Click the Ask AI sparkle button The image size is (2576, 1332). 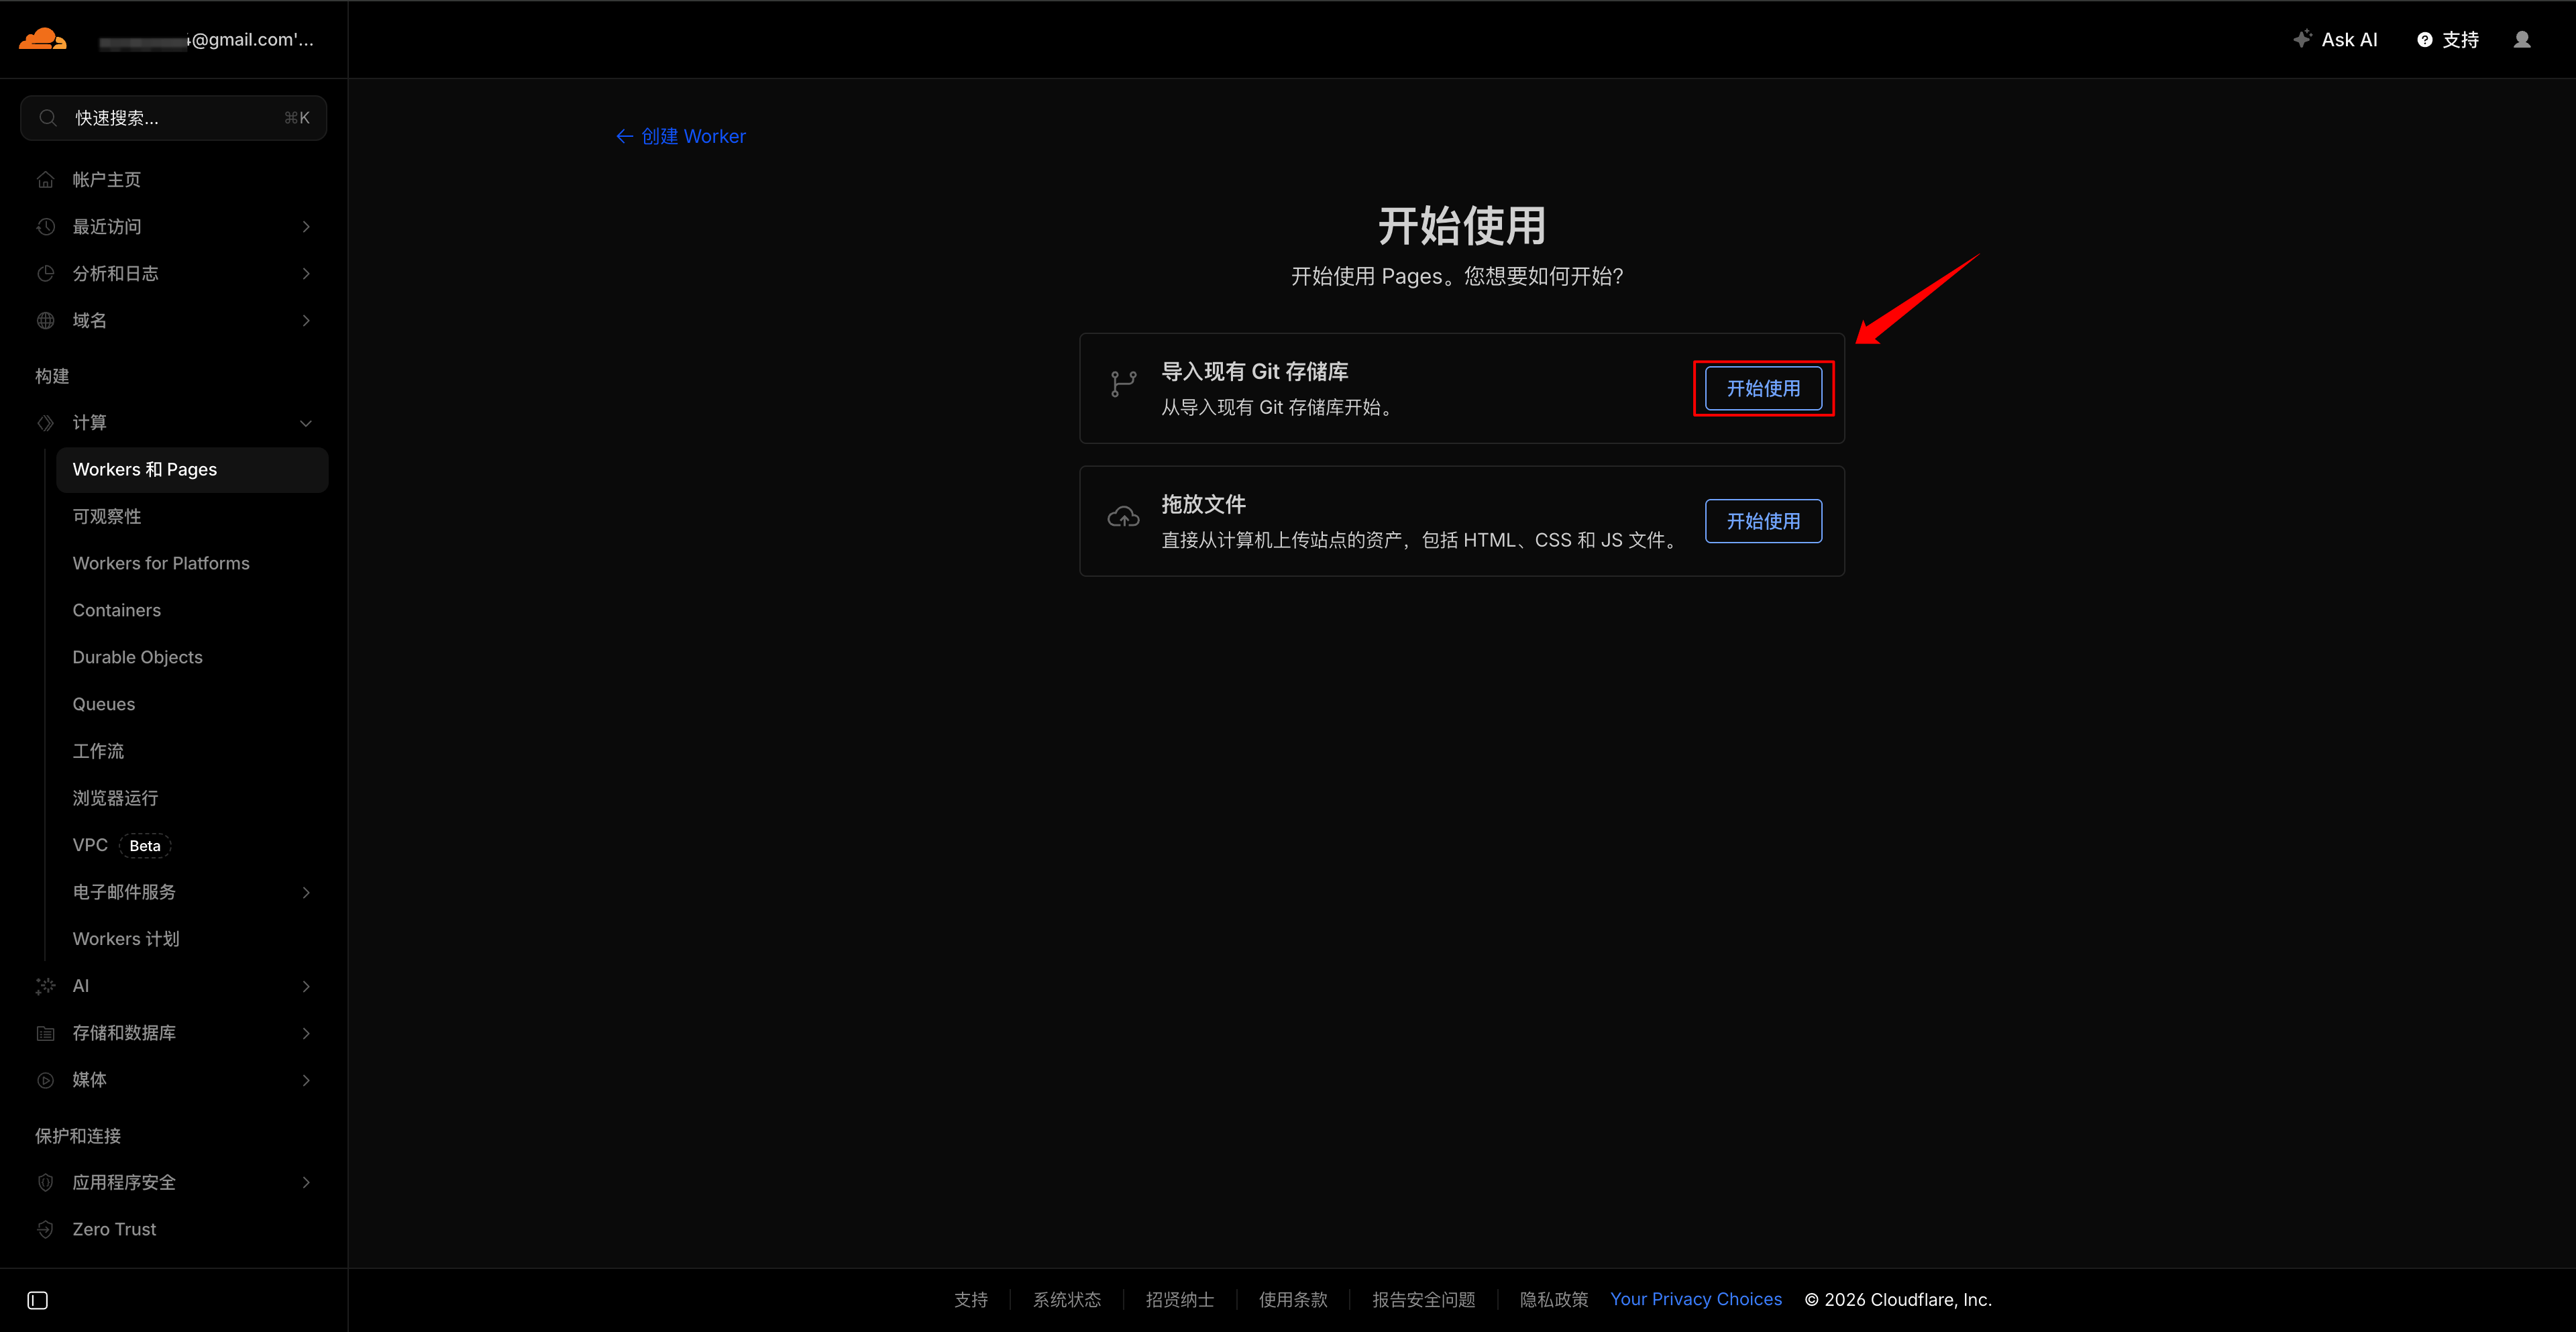point(2335,40)
